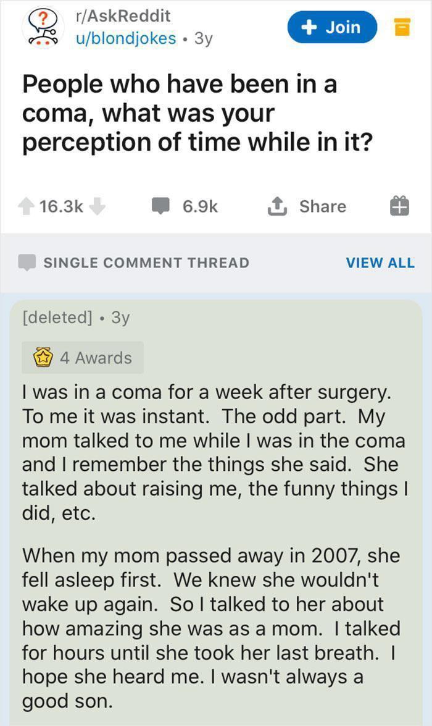Tap the Share icon's upload arrow

277,206
